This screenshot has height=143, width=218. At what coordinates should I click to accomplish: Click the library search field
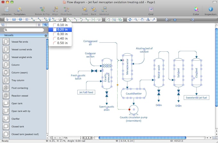(24, 30)
